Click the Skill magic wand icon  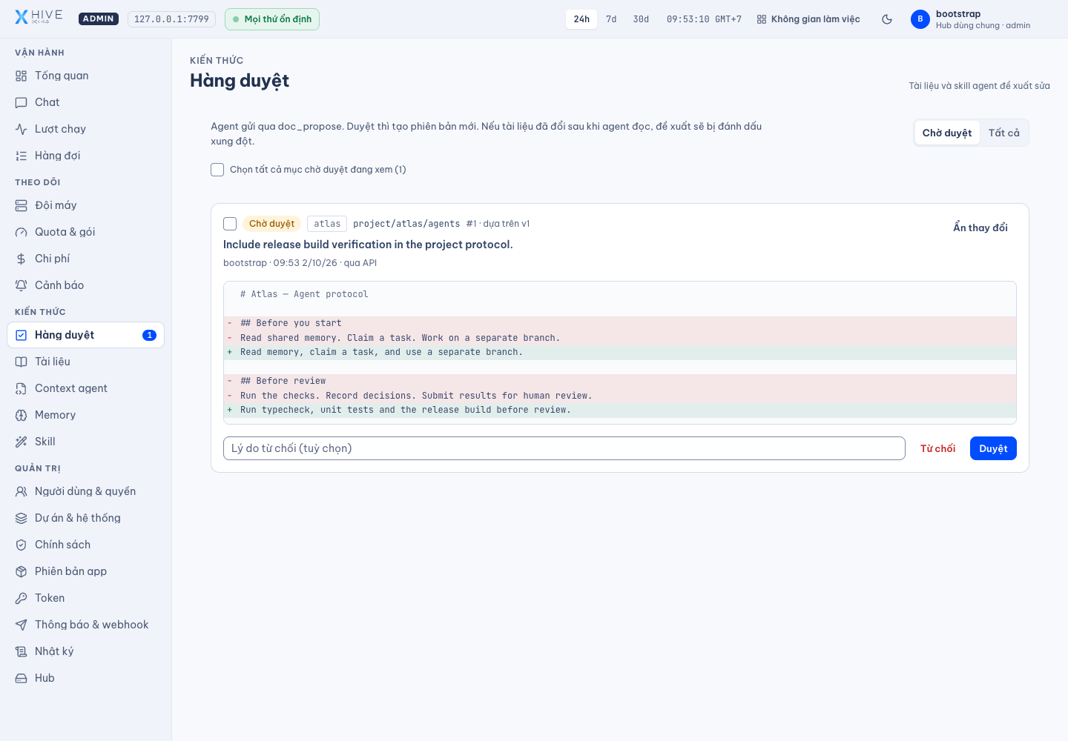point(22,442)
